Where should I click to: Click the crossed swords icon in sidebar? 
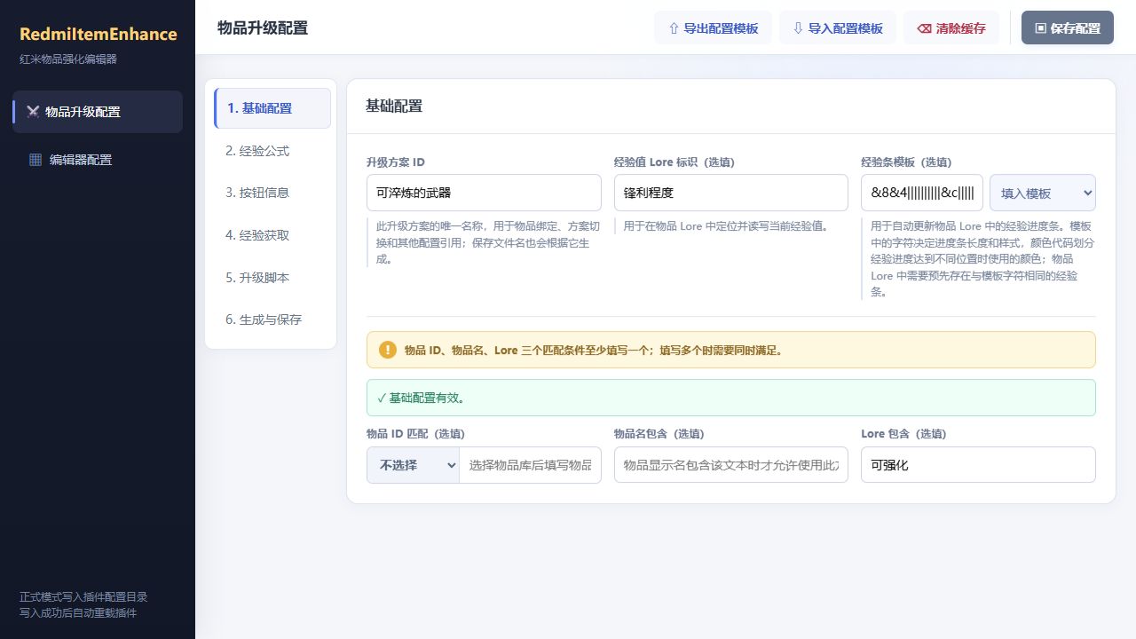click(33, 112)
